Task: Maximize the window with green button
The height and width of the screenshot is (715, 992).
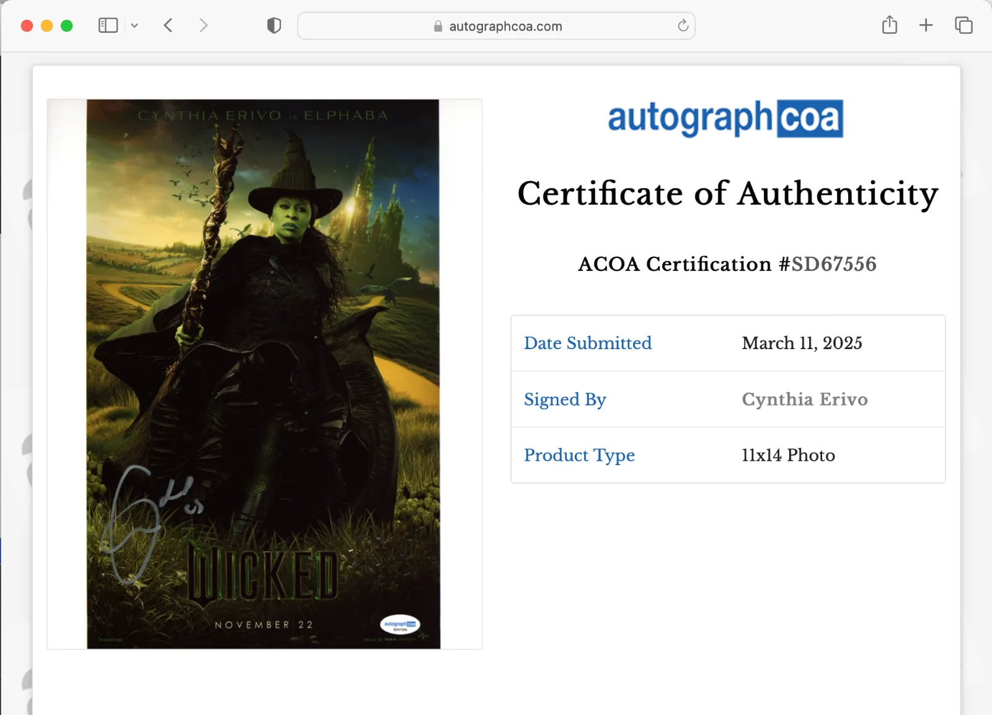Action: [x=66, y=25]
